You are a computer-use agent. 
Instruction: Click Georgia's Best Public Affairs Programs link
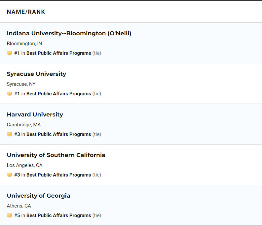58,215
